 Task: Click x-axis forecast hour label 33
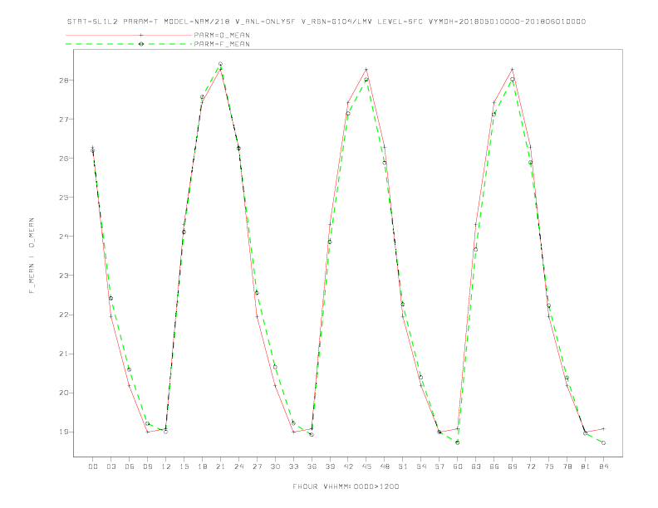click(x=293, y=466)
